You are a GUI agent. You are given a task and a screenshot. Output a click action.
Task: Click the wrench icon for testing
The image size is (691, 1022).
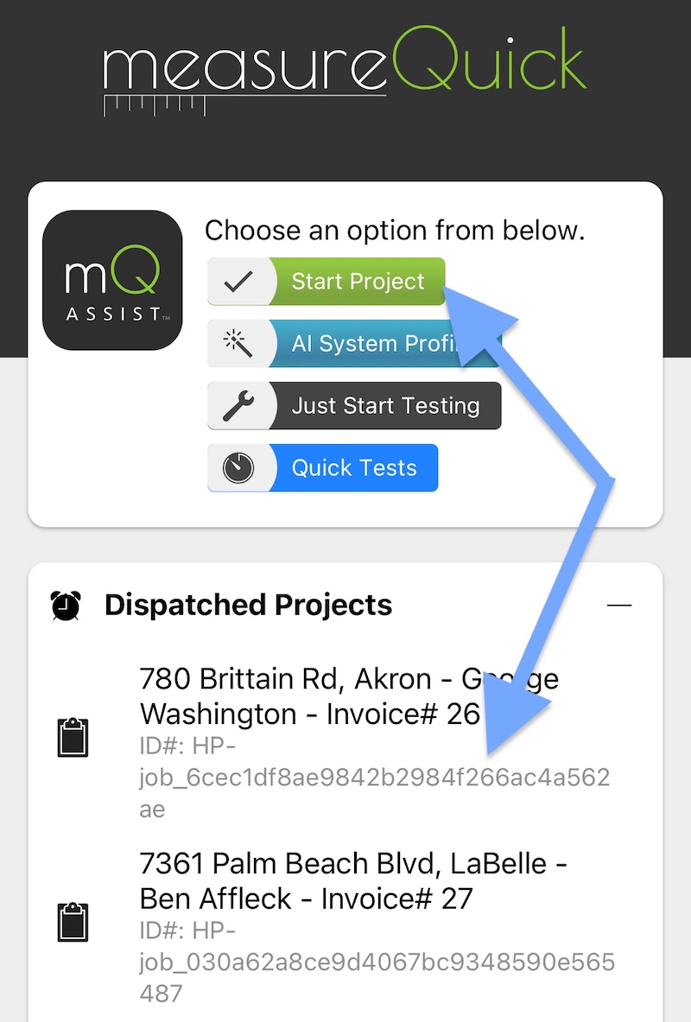(238, 405)
